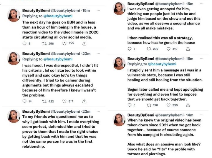Retweet the tweet with 278 retweets
Viewport: 212px width, 158px height.
click(149, 105)
